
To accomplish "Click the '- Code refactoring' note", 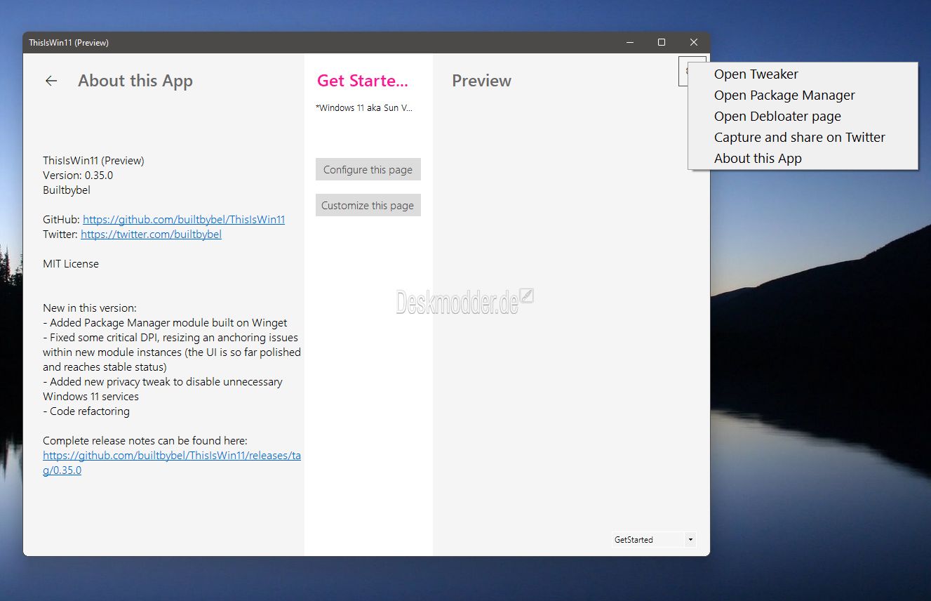I will point(86,411).
